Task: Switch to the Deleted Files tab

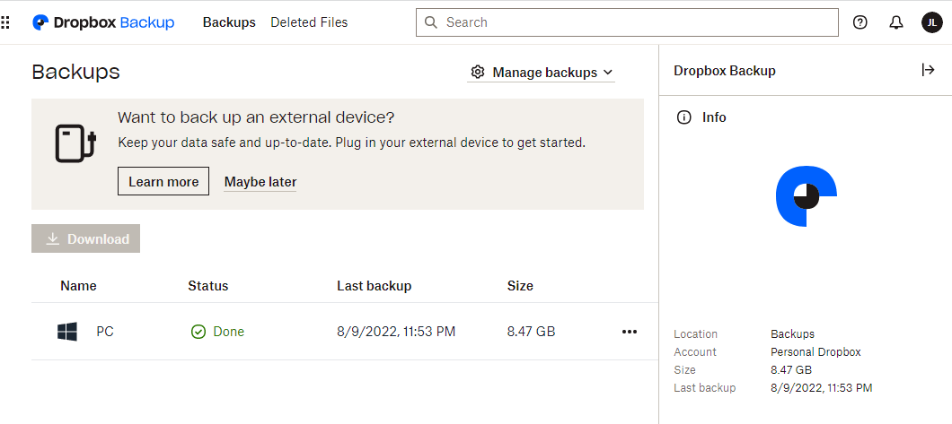Action: [309, 22]
